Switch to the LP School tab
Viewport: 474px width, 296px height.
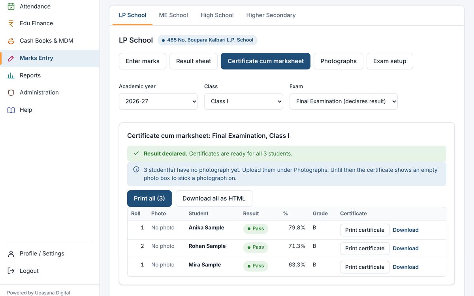pyautogui.click(x=133, y=15)
